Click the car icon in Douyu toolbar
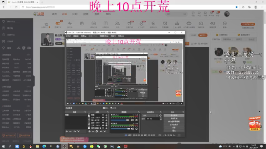266x149 pixels. (x=177, y=24)
